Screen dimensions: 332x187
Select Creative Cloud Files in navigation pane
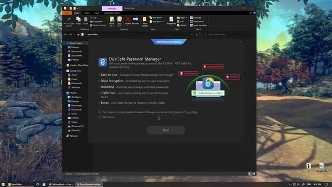coord(77,65)
